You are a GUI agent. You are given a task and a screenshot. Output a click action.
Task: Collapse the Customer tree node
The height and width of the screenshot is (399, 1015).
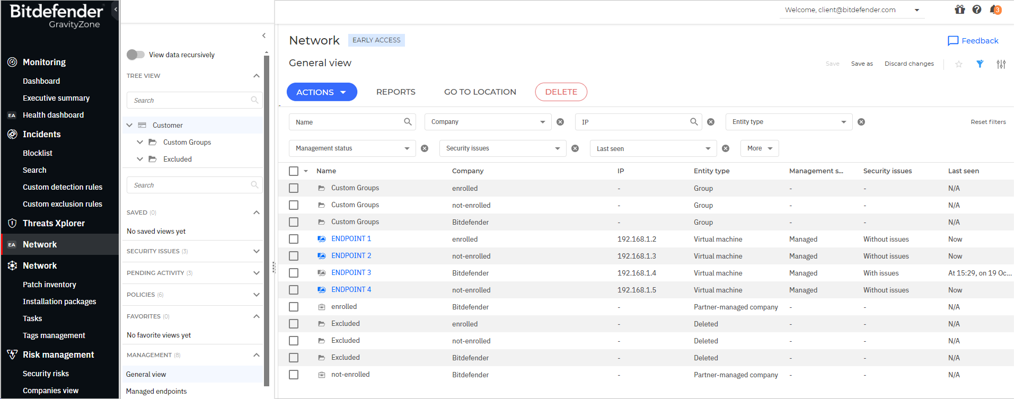point(129,125)
